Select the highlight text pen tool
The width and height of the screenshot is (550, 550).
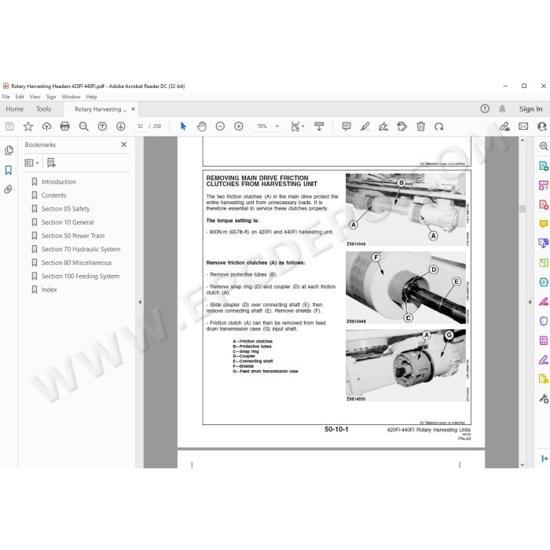click(365, 126)
